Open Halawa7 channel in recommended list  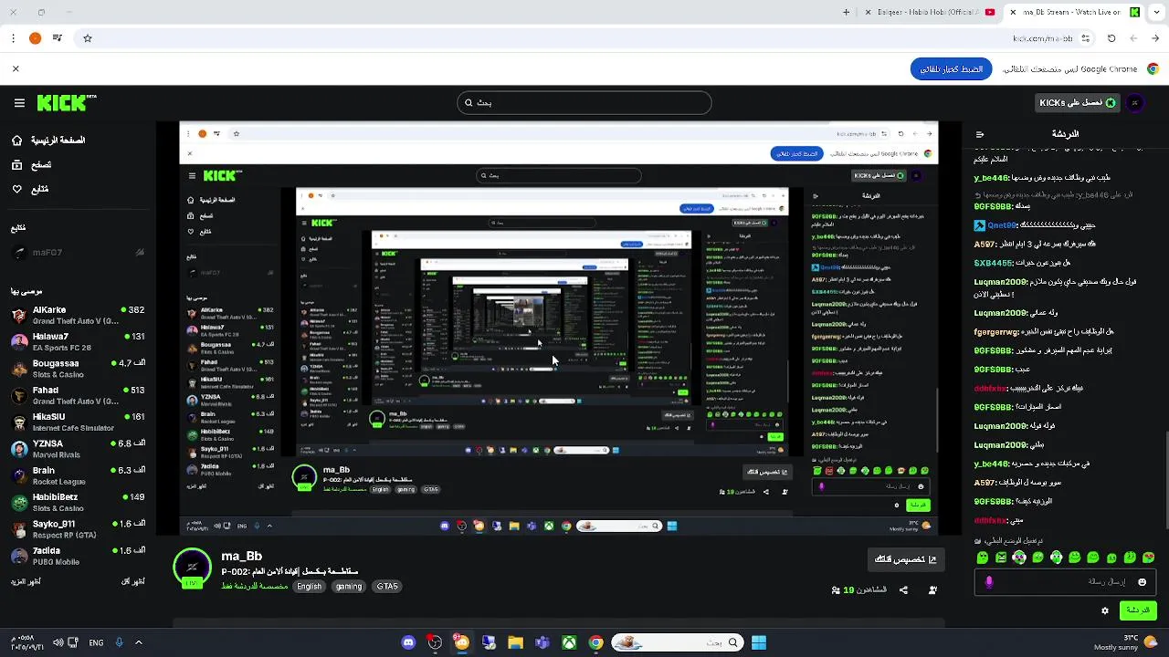pos(77,342)
